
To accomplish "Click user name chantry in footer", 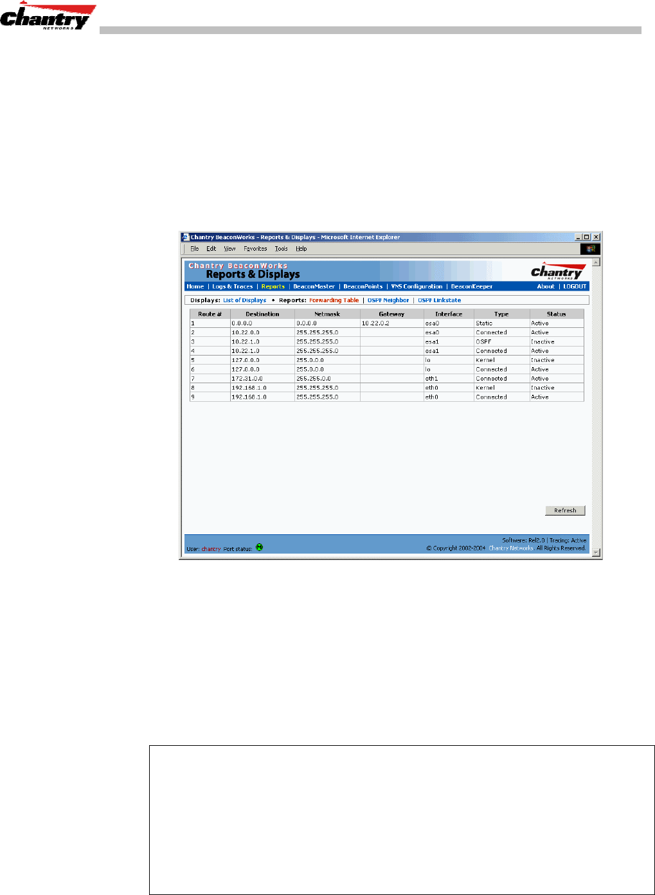I will [211, 549].
